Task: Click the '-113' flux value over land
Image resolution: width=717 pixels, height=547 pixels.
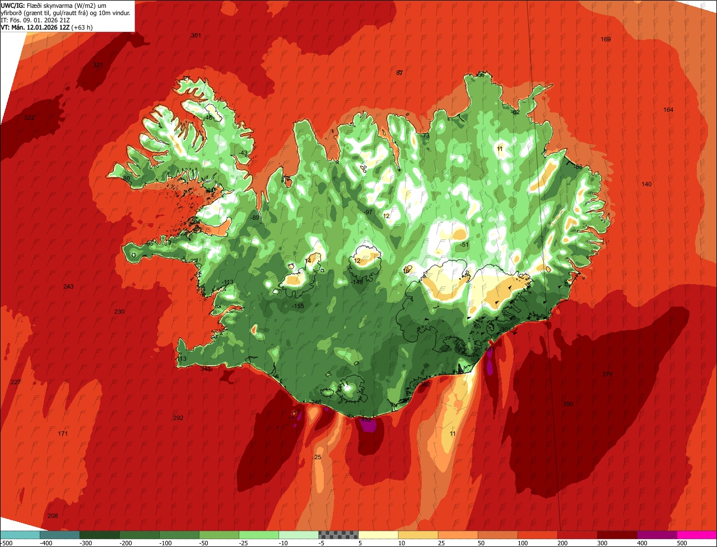Action: [x=227, y=282]
